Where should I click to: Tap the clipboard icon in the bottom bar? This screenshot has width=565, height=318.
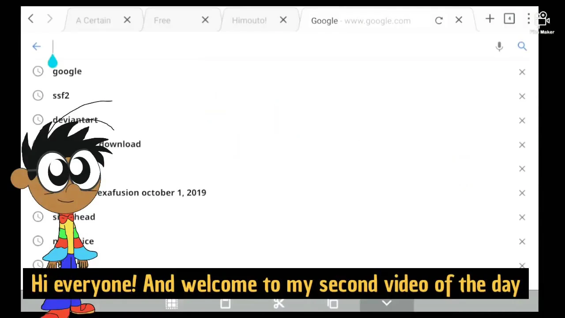(225, 303)
